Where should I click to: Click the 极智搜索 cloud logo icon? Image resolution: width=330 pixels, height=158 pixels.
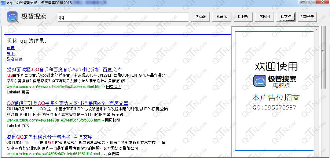pos(12,17)
